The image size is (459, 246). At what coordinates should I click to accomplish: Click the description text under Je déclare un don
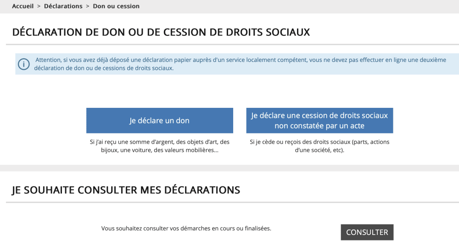[159, 146]
